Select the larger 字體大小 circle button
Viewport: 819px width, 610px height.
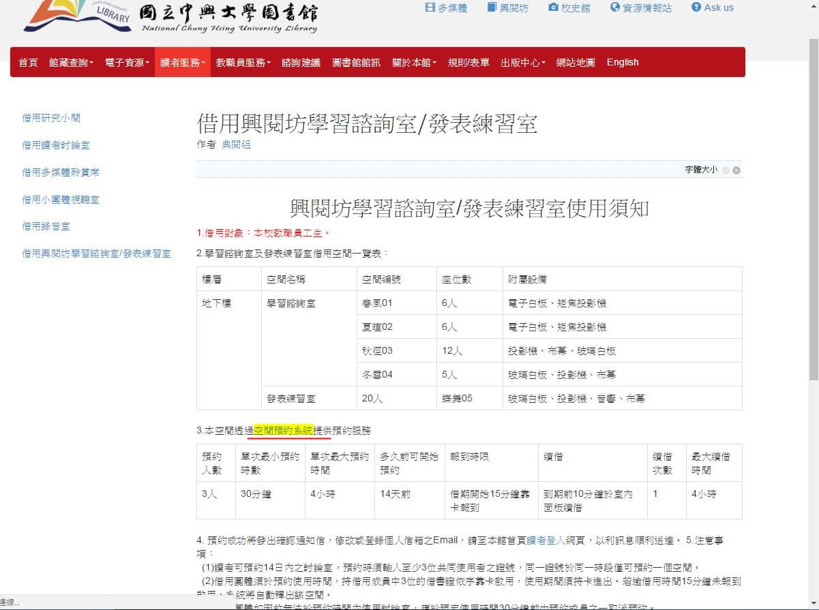click(x=736, y=170)
